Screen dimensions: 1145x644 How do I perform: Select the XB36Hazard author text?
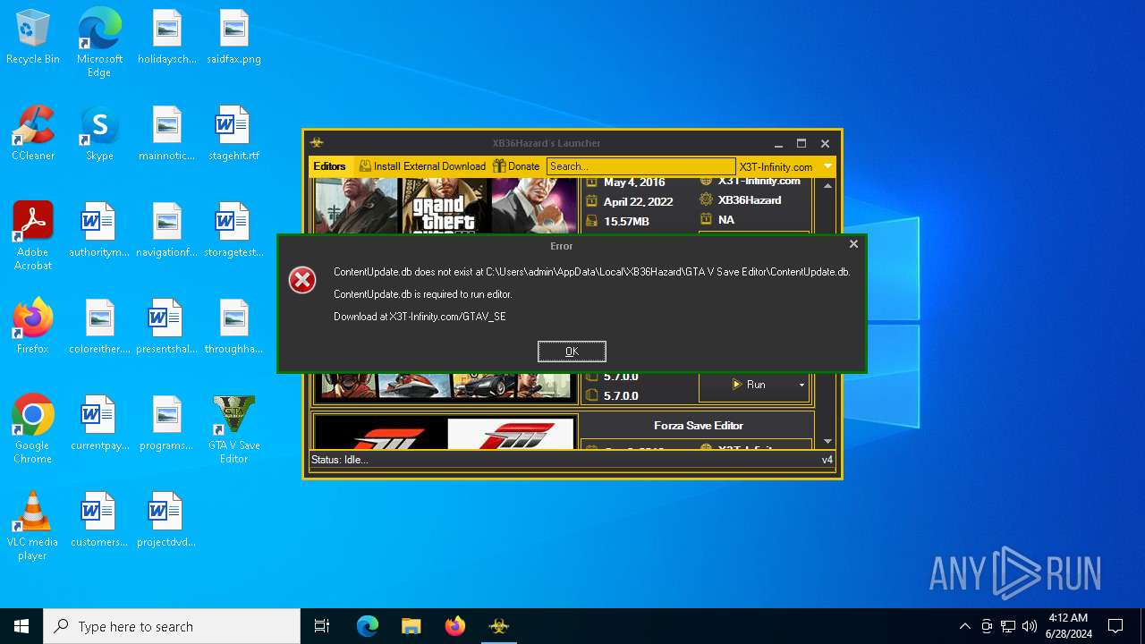pos(750,200)
